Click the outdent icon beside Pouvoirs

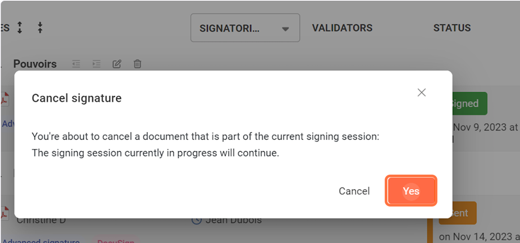point(76,64)
